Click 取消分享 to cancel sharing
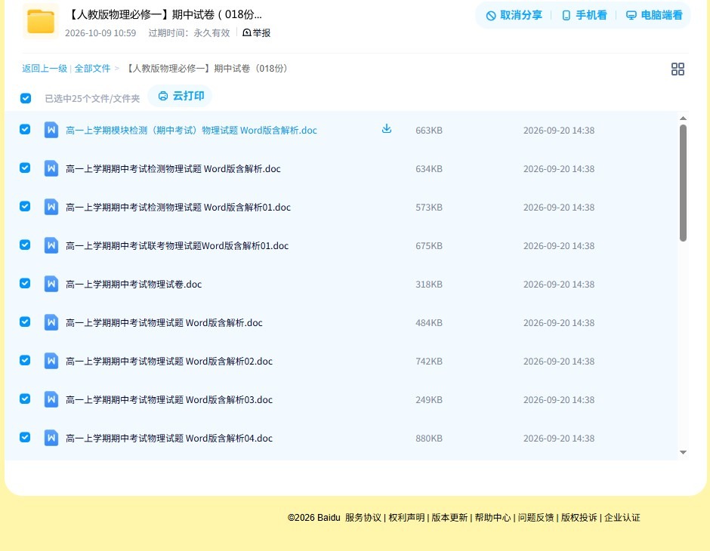710x551 pixels. pyautogui.click(x=514, y=15)
